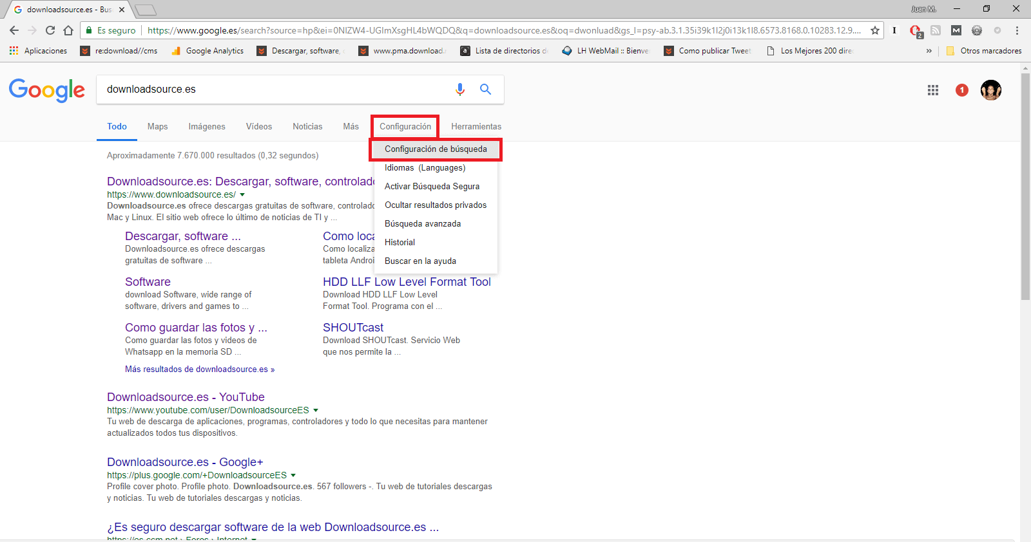This screenshot has height=542, width=1031.
Task: Click the globe extension icon in toolbar
Action: 977,30
